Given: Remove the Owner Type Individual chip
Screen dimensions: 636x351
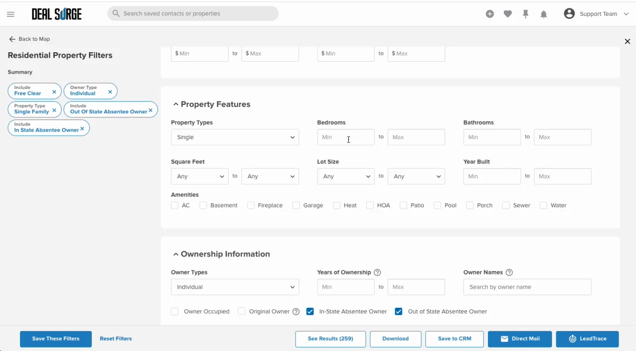Looking at the screenshot, I should pyautogui.click(x=110, y=92).
